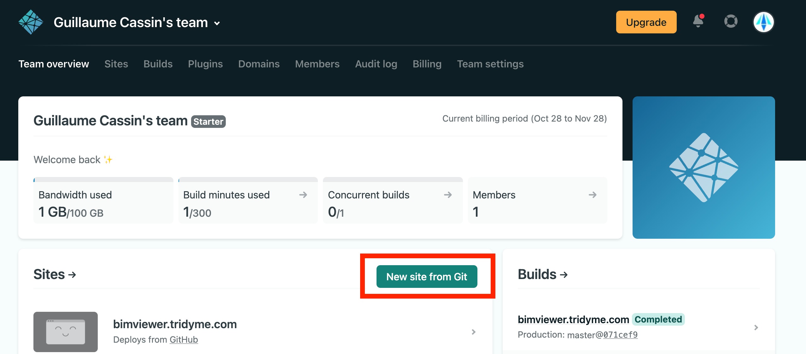Image resolution: width=806 pixels, height=354 pixels.
Task: Click the large Netlify team logo tile
Action: pyautogui.click(x=704, y=168)
